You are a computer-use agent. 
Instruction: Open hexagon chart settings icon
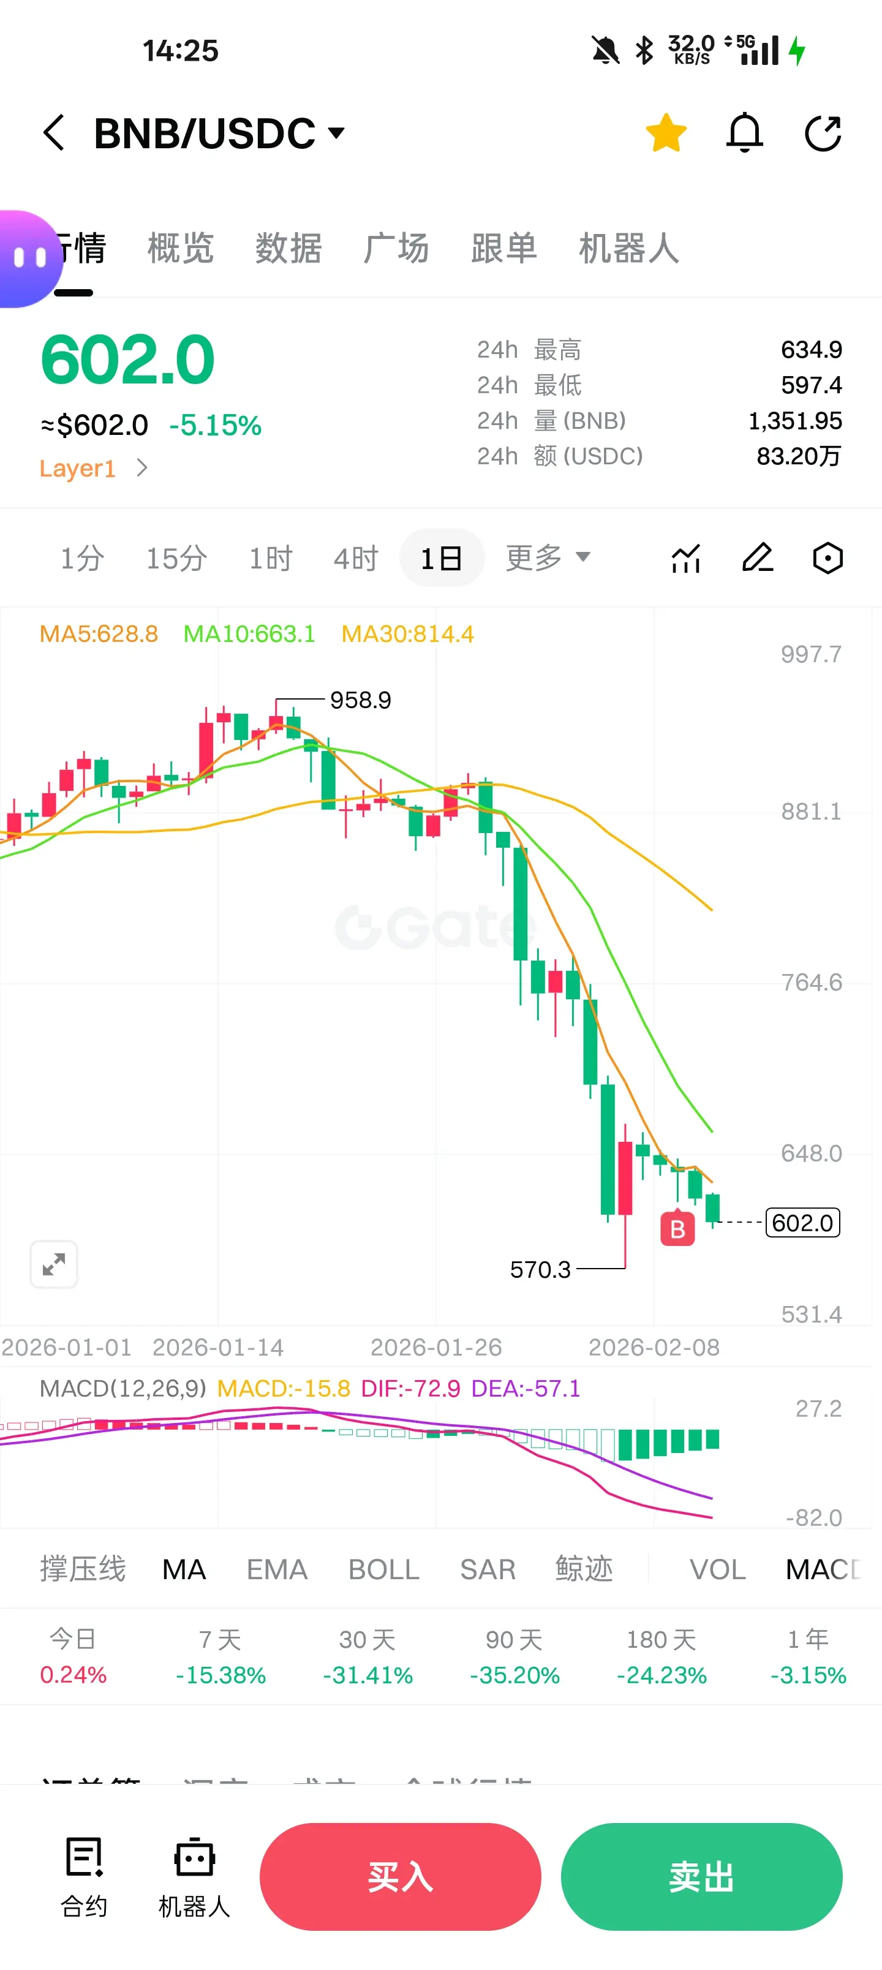pos(827,557)
